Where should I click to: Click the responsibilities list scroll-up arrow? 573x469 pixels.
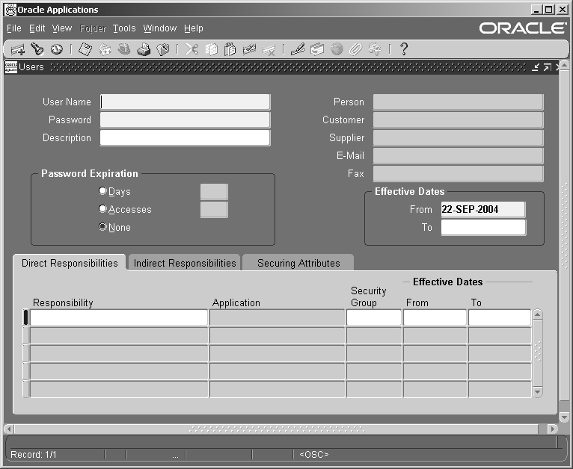click(537, 314)
